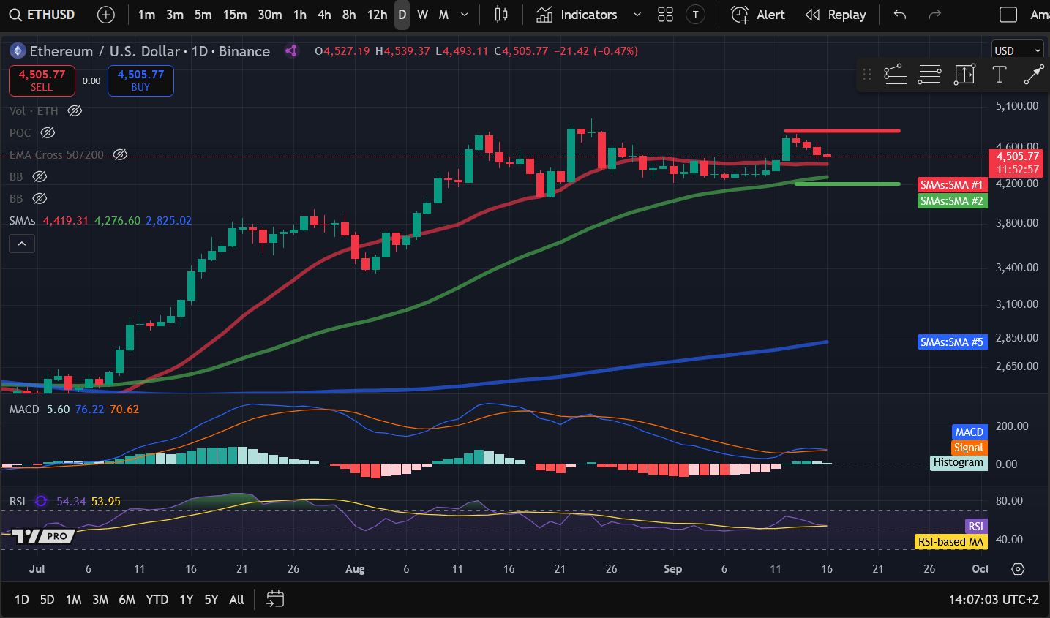Image resolution: width=1050 pixels, height=618 pixels.
Task: Switch to monthly M timeframe
Action: pos(443,15)
